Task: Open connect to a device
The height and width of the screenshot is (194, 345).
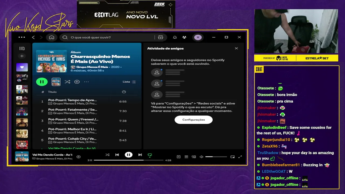Action: [194, 157]
